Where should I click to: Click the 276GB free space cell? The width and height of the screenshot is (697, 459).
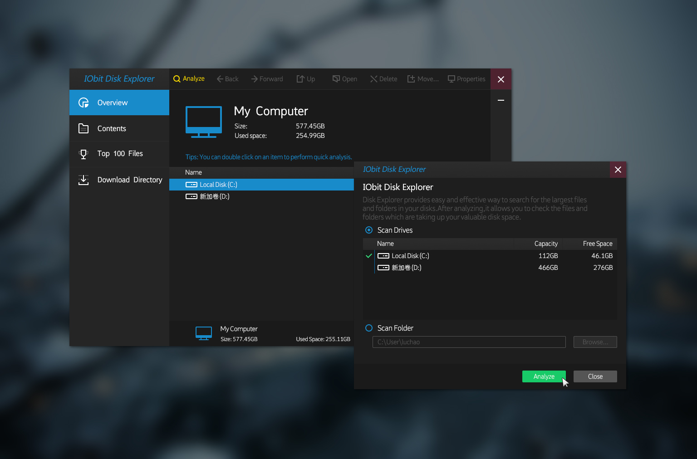coord(603,268)
